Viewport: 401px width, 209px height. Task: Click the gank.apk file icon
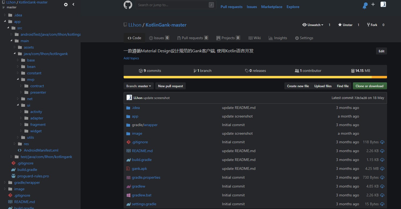click(128, 169)
